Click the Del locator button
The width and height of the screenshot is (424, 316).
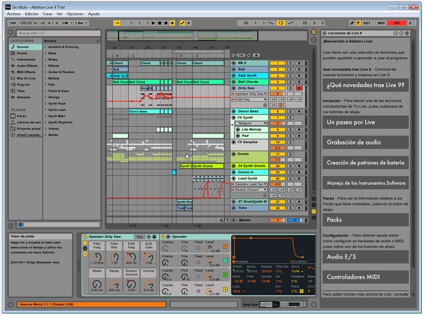(241, 55)
